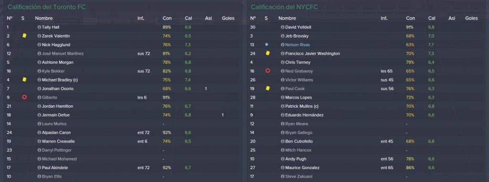Sort NYCFC table by Con column
489x182 pixels.
tap(410, 19)
